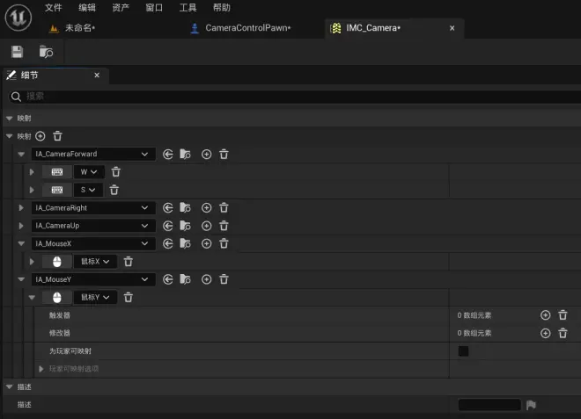Add a modifier element in the 修改器 row

click(x=546, y=333)
